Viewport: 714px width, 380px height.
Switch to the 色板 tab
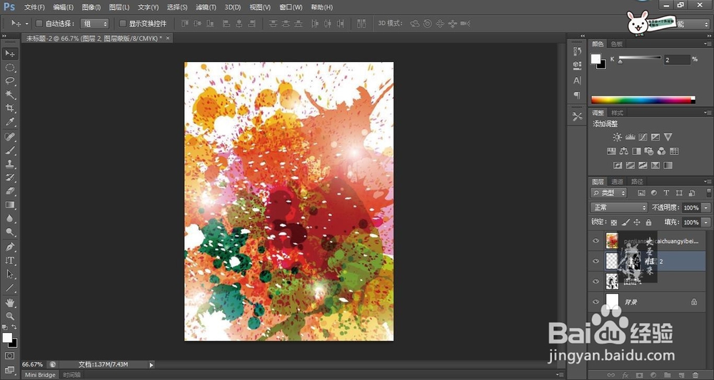click(x=617, y=44)
